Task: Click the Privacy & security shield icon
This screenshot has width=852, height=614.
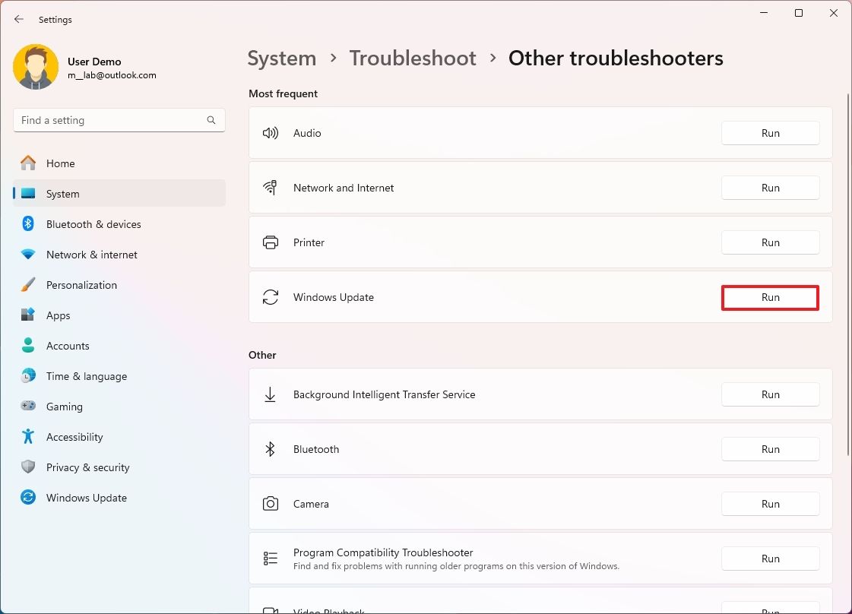Action: 28,467
